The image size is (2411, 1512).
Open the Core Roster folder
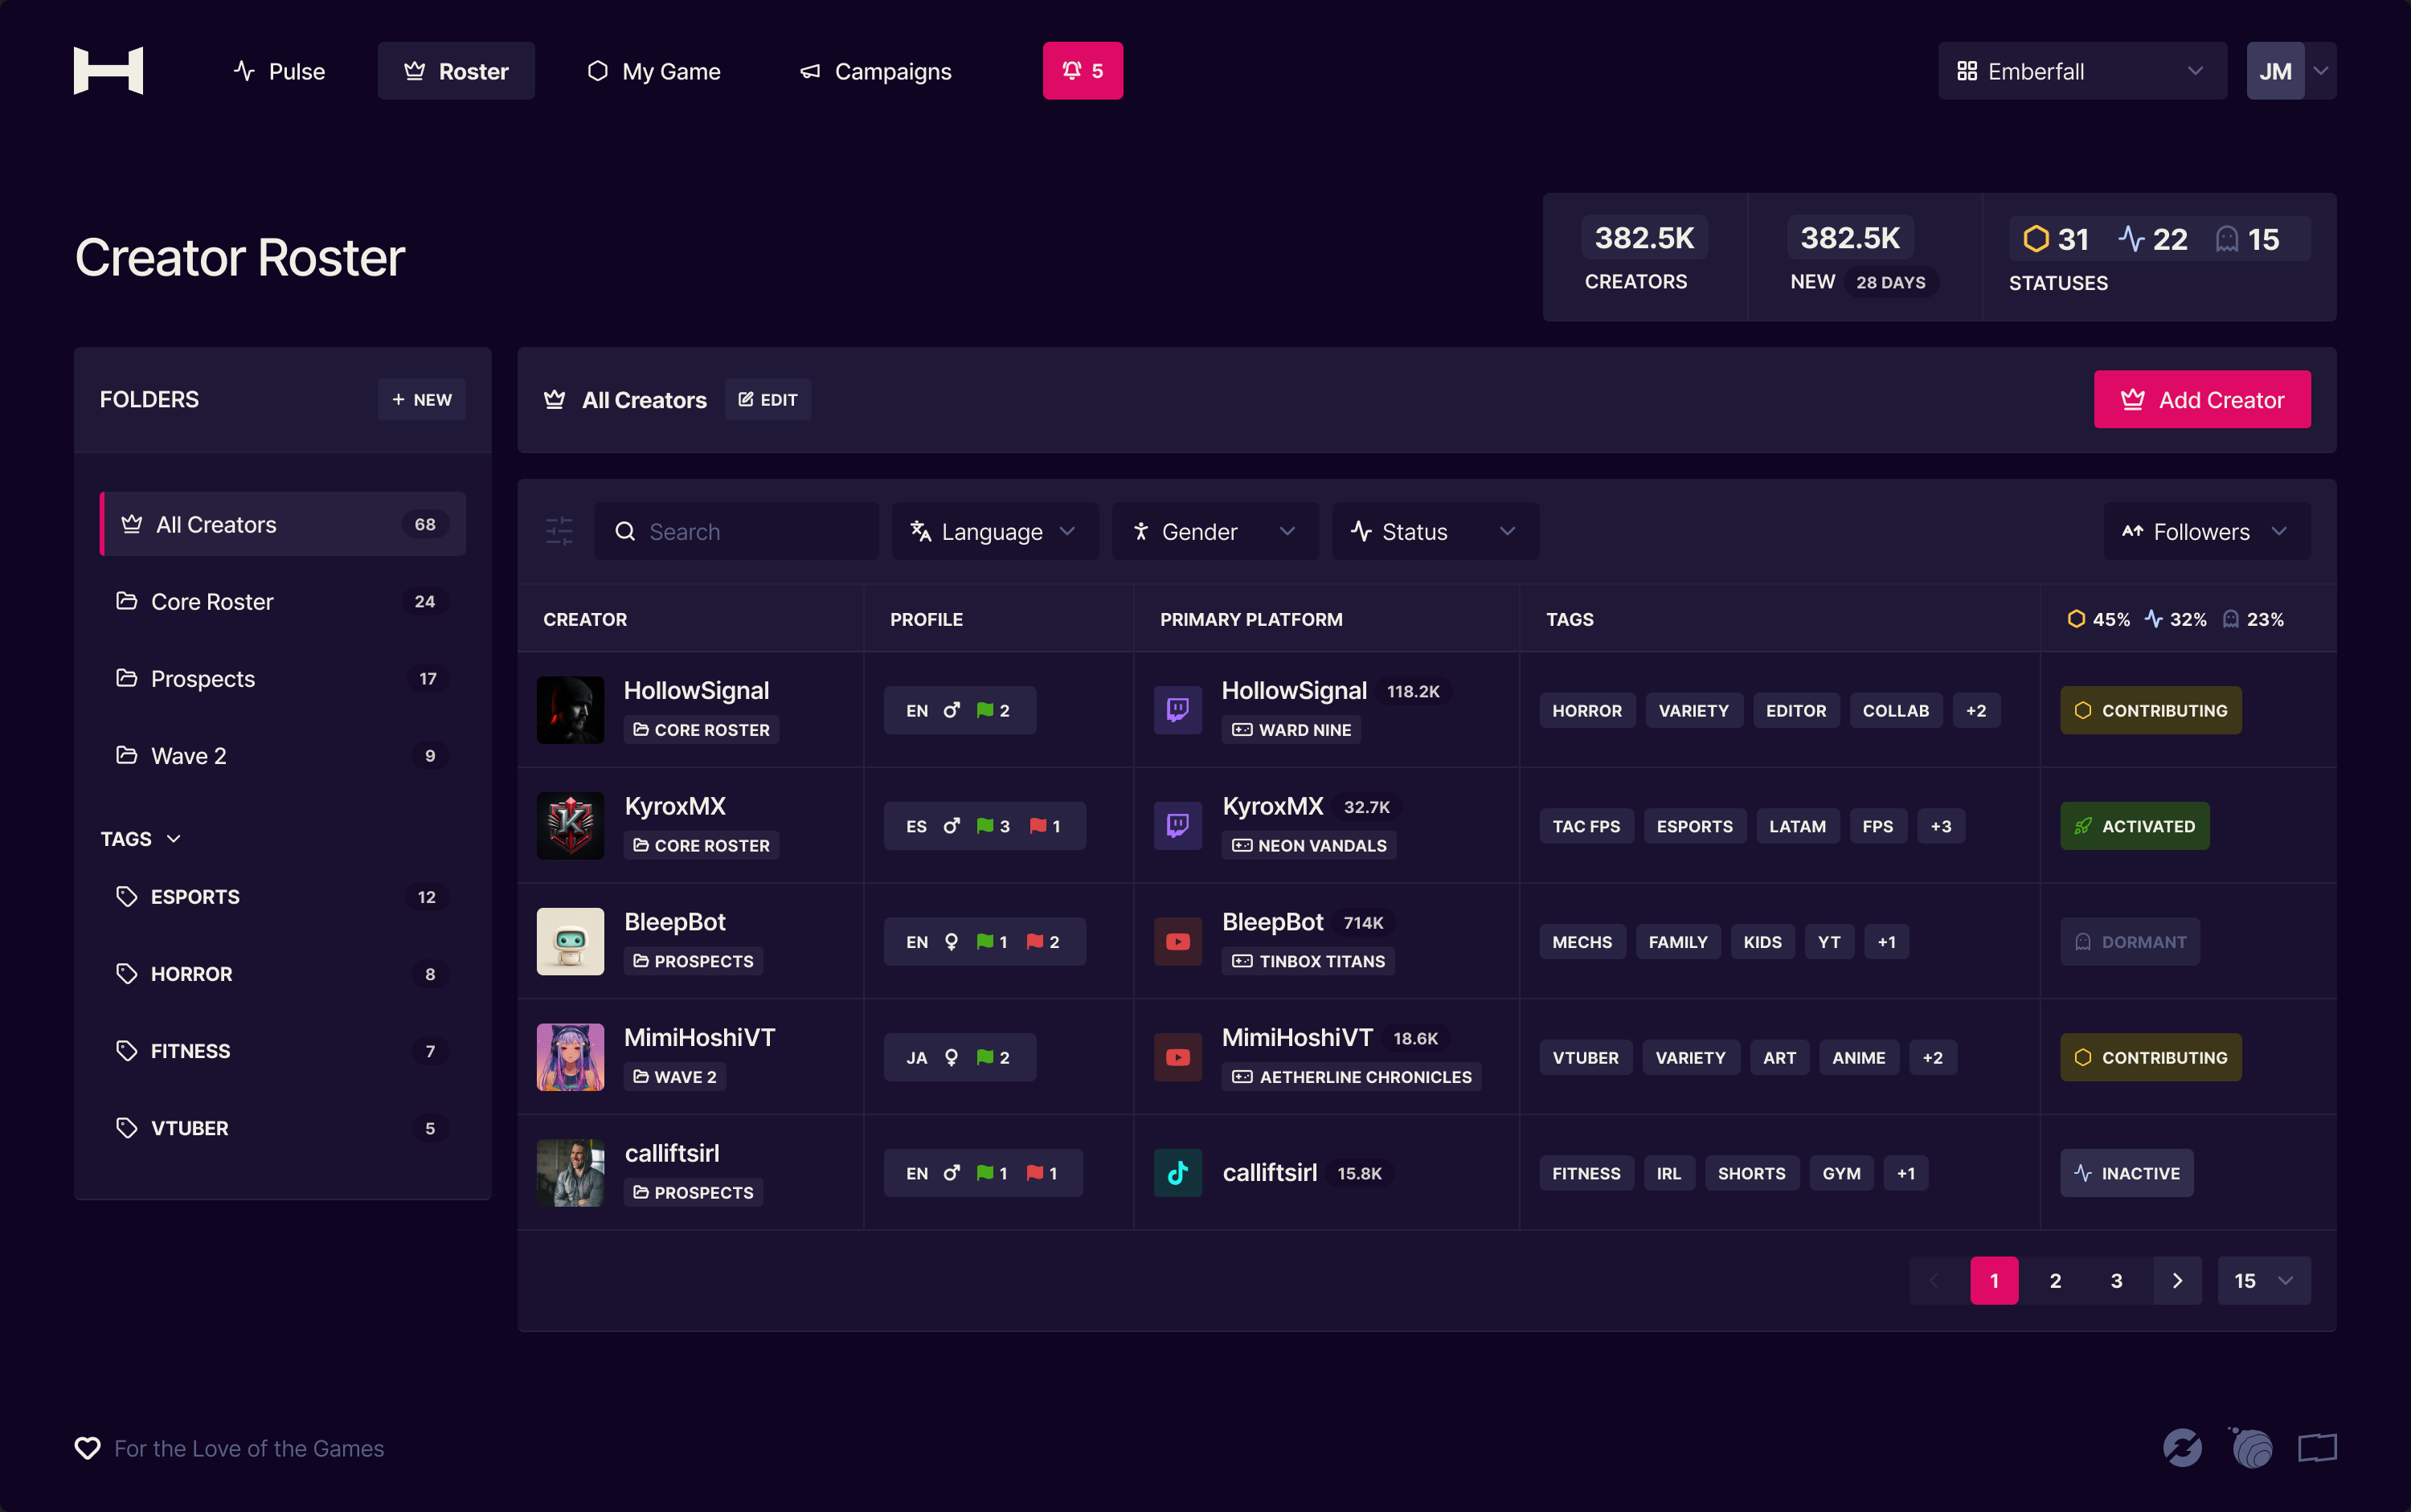(283, 601)
